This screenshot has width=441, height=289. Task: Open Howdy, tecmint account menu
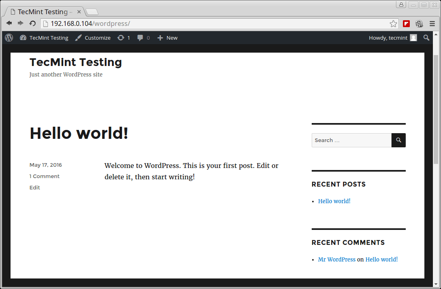393,38
